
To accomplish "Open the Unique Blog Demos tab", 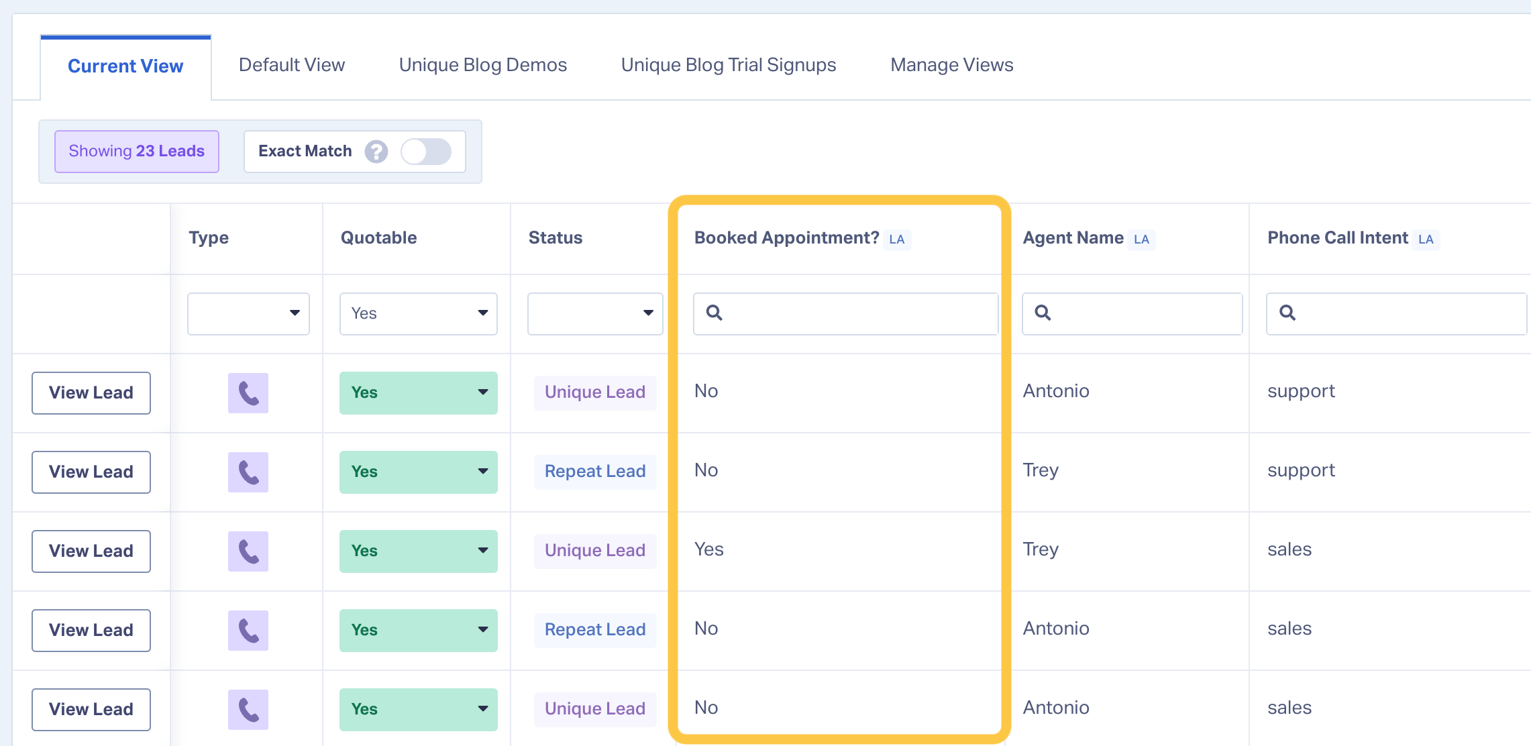I will [483, 65].
